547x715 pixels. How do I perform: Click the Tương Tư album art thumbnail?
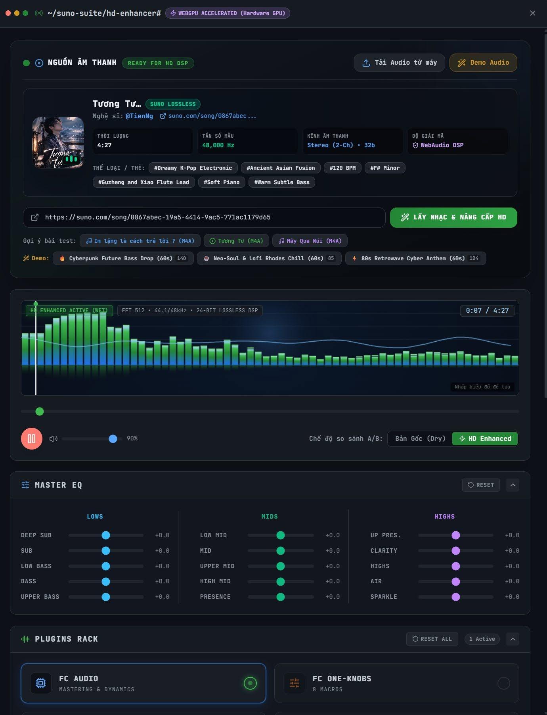point(58,142)
